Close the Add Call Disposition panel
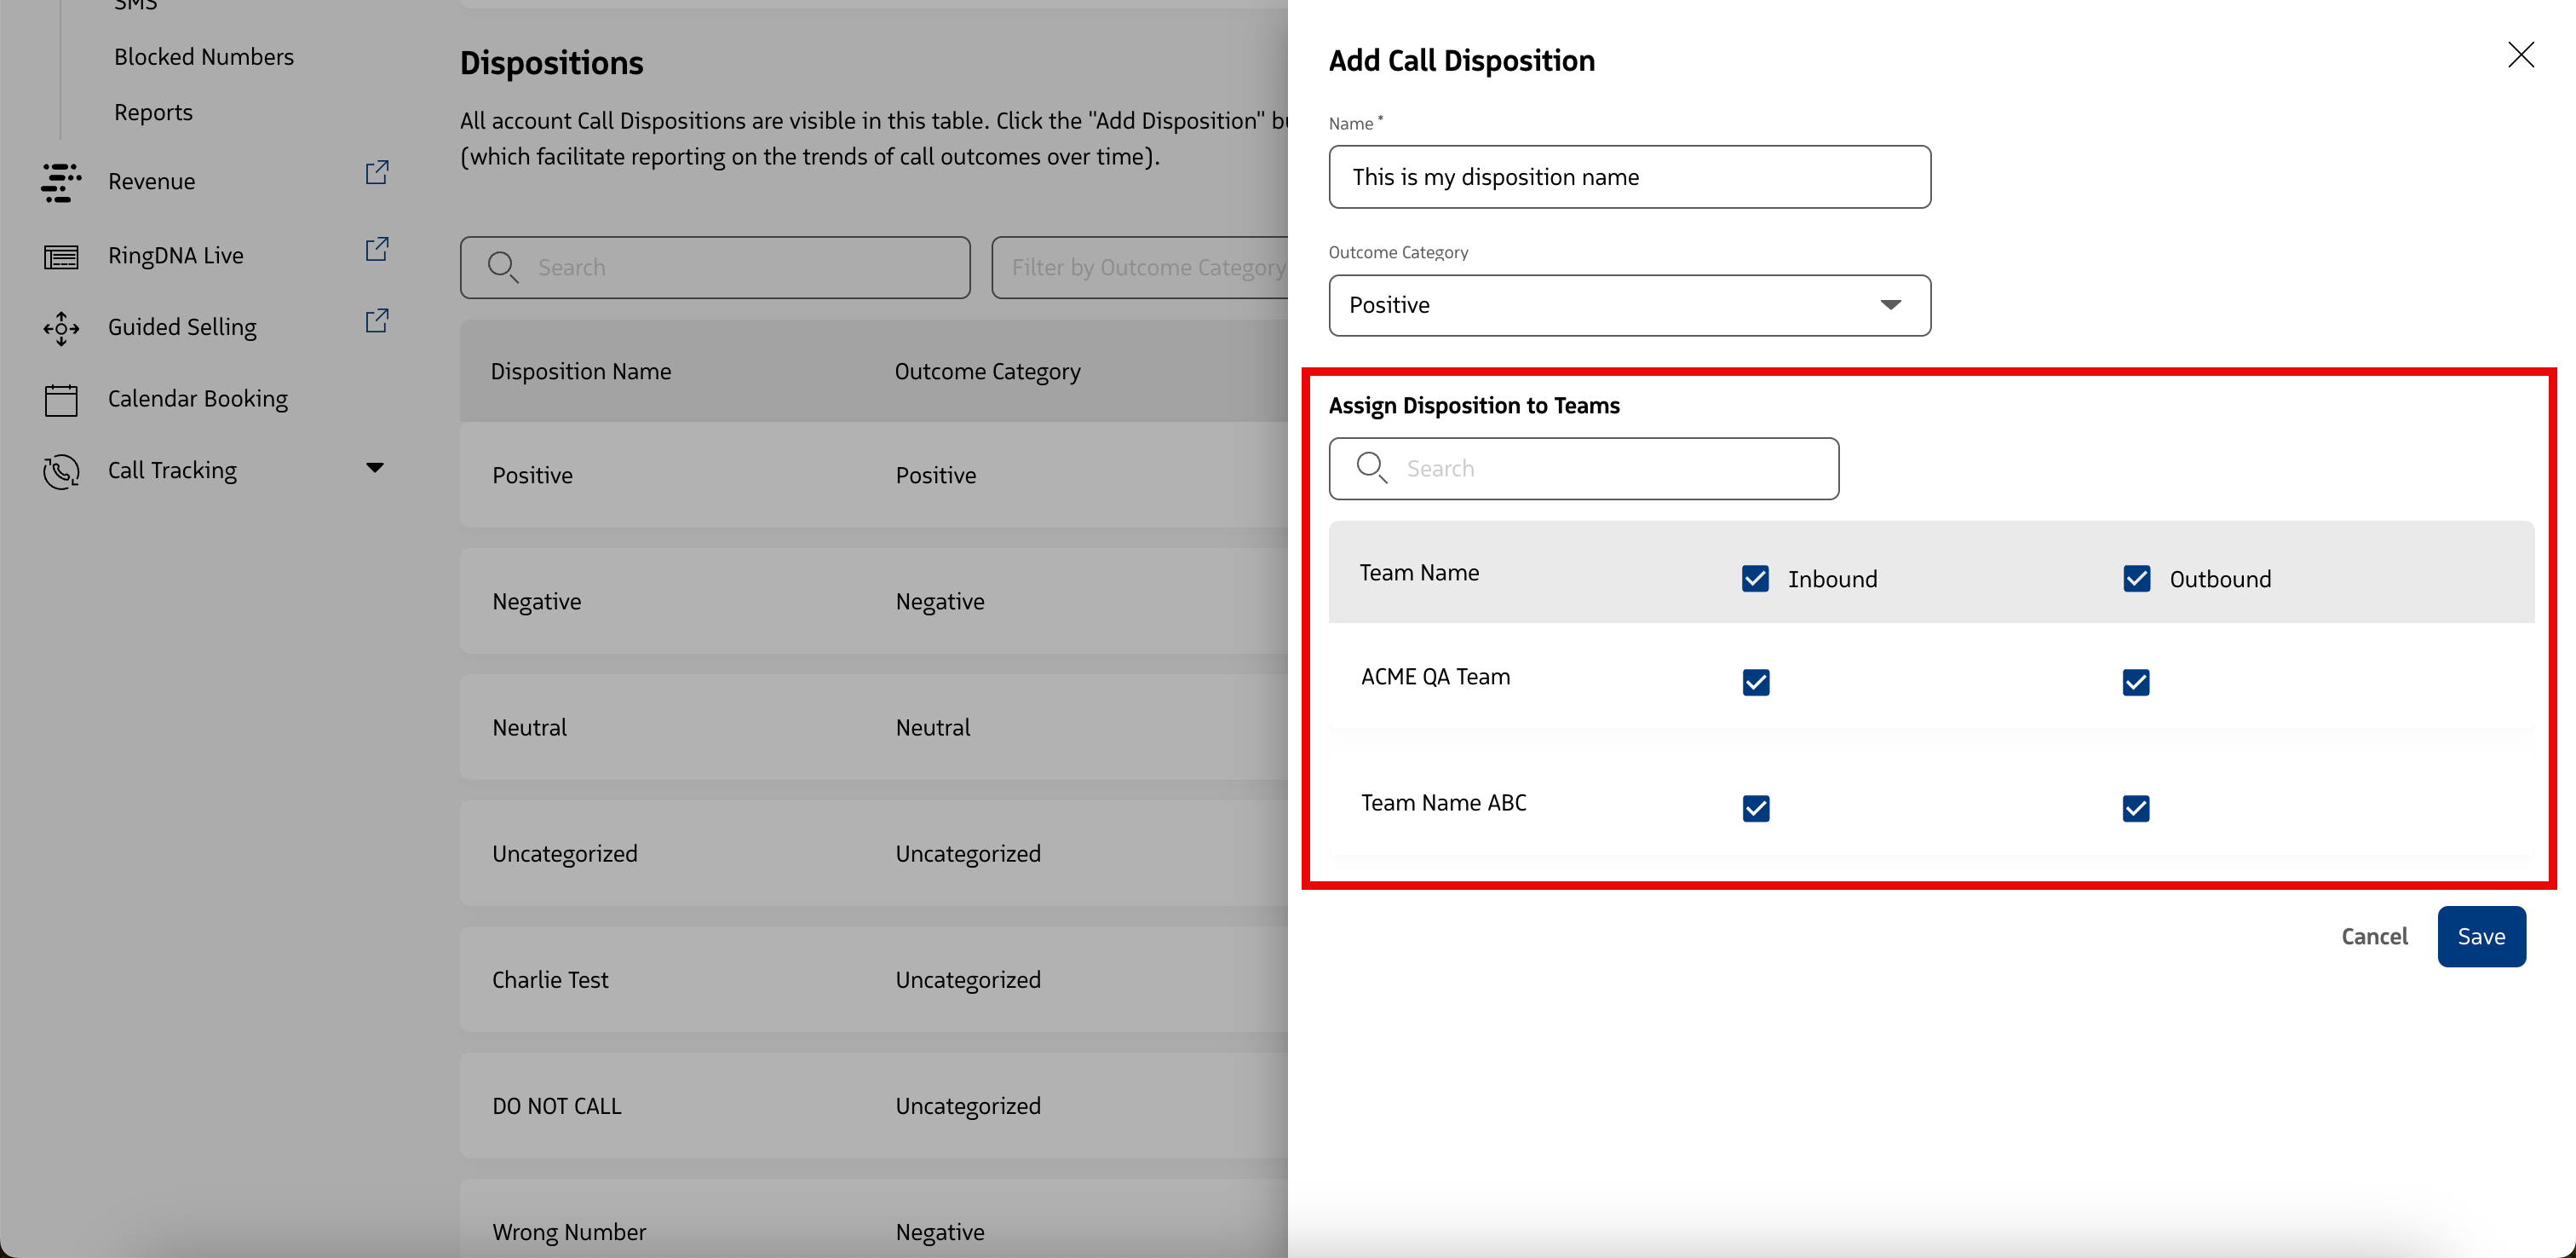2576x1258 pixels. (2520, 55)
